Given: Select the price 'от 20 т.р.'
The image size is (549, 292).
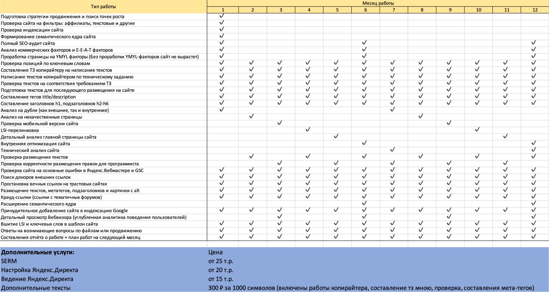Looking at the screenshot, I should (x=221, y=270).
